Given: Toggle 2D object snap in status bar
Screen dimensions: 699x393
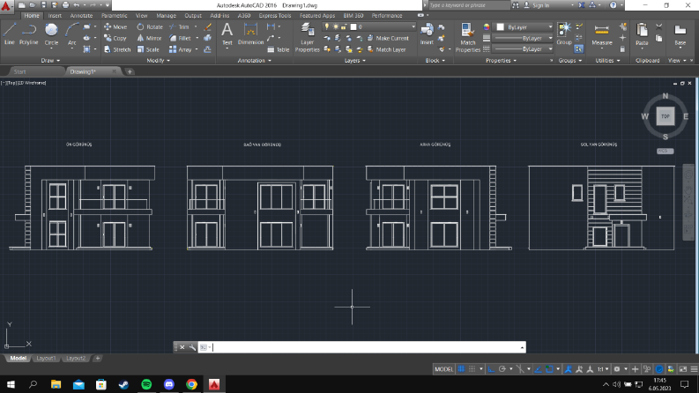Looking at the screenshot, I should pos(550,369).
